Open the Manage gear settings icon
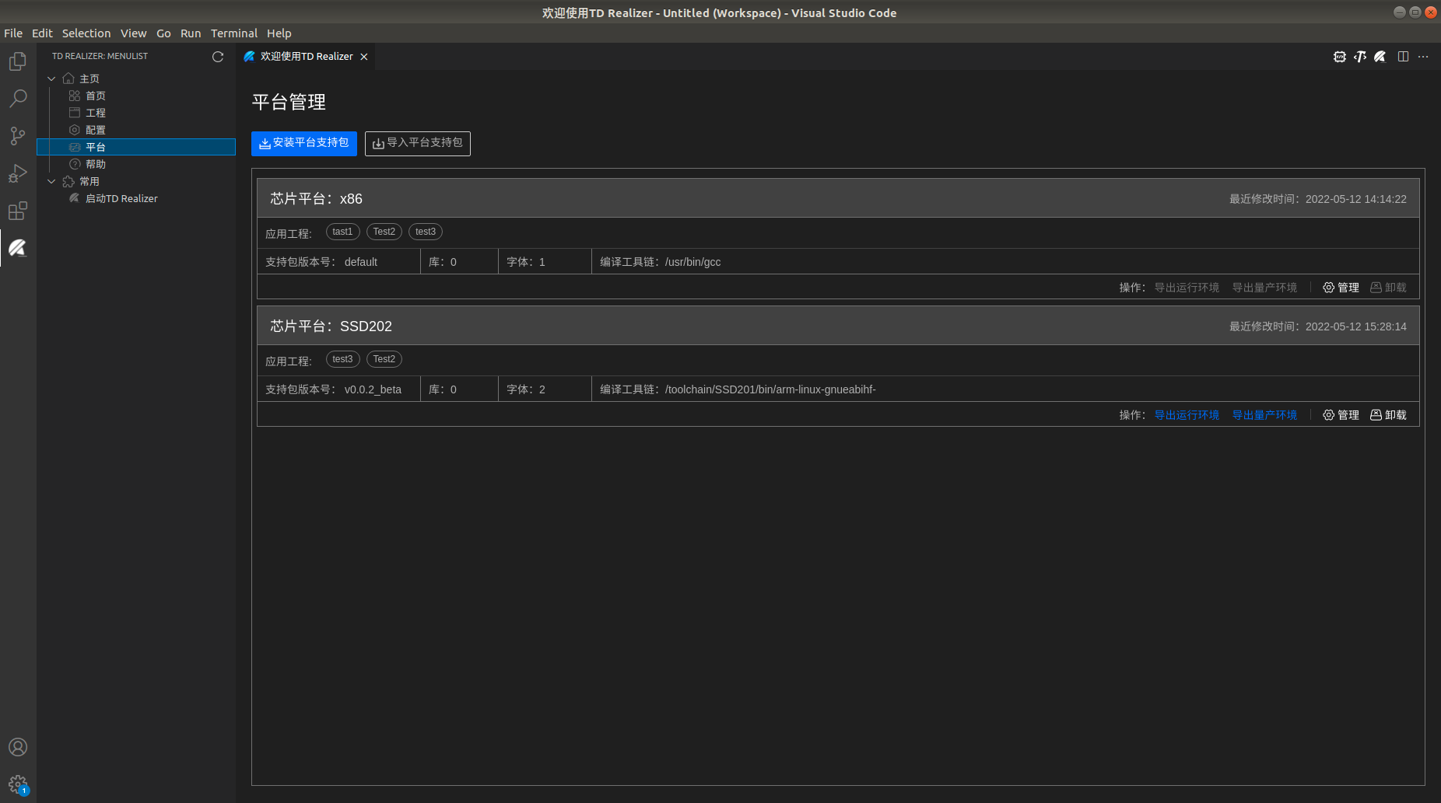 click(x=18, y=784)
